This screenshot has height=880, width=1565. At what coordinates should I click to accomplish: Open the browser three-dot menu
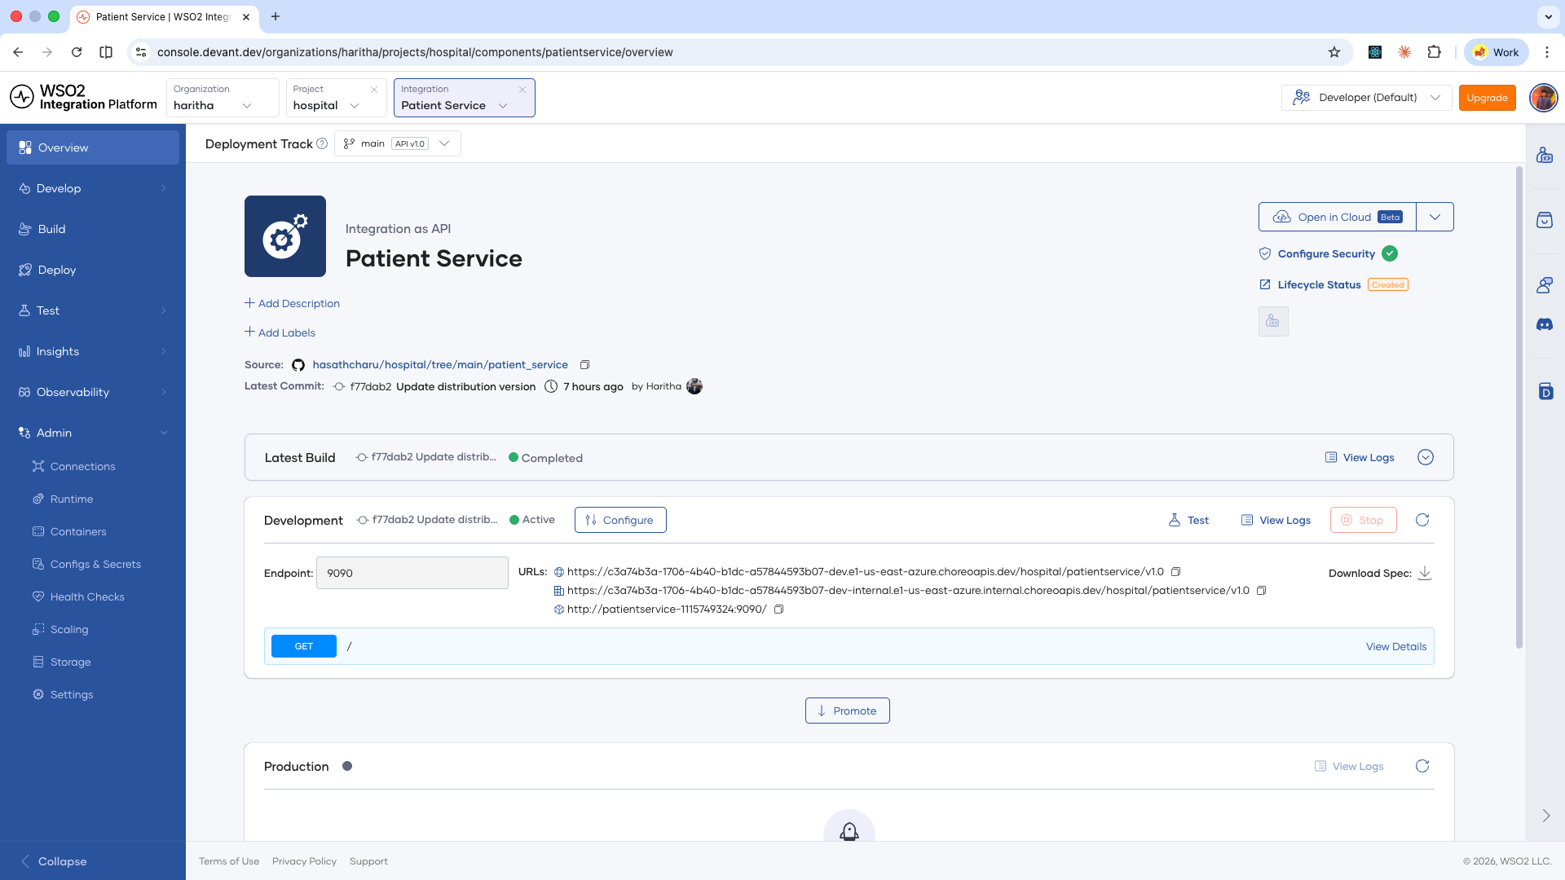[1547, 52]
